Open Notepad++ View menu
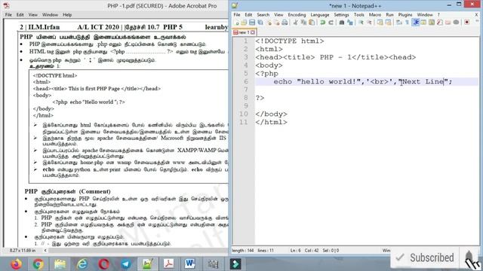The image size is (483, 271). 278,15
